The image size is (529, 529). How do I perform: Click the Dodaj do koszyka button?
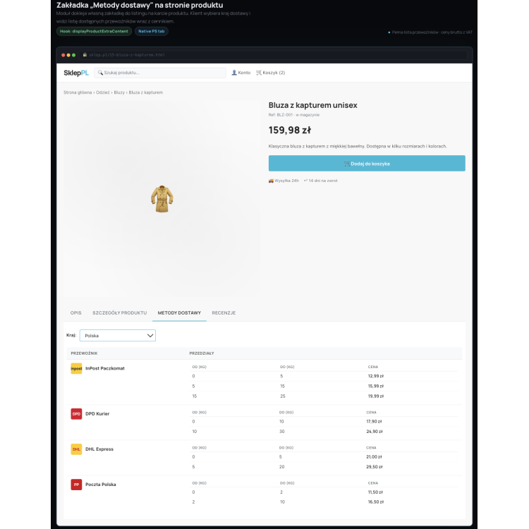click(367, 164)
